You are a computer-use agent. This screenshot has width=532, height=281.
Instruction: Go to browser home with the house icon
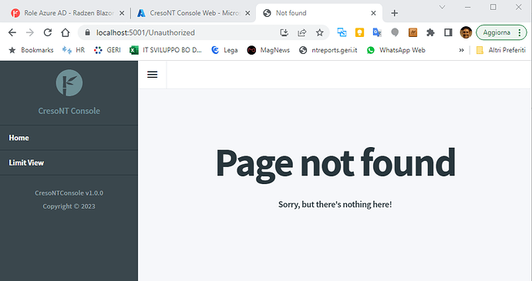pos(65,32)
